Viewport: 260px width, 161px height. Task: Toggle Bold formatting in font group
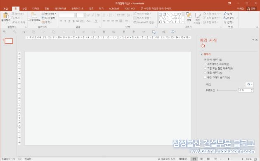point(61,21)
